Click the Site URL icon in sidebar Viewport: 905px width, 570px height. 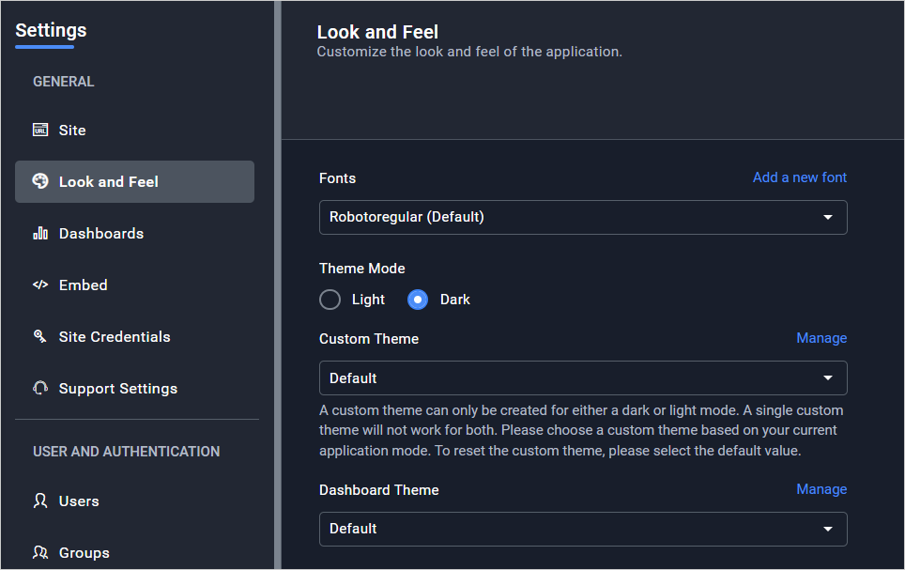pyautogui.click(x=40, y=131)
